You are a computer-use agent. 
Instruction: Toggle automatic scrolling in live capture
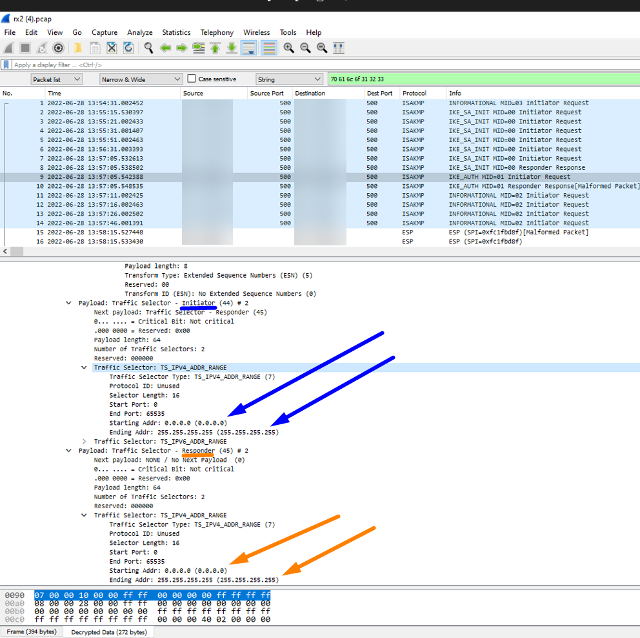click(249, 48)
